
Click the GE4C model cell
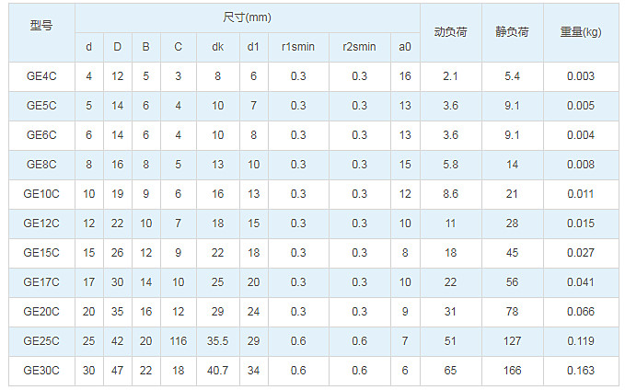coord(41,76)
